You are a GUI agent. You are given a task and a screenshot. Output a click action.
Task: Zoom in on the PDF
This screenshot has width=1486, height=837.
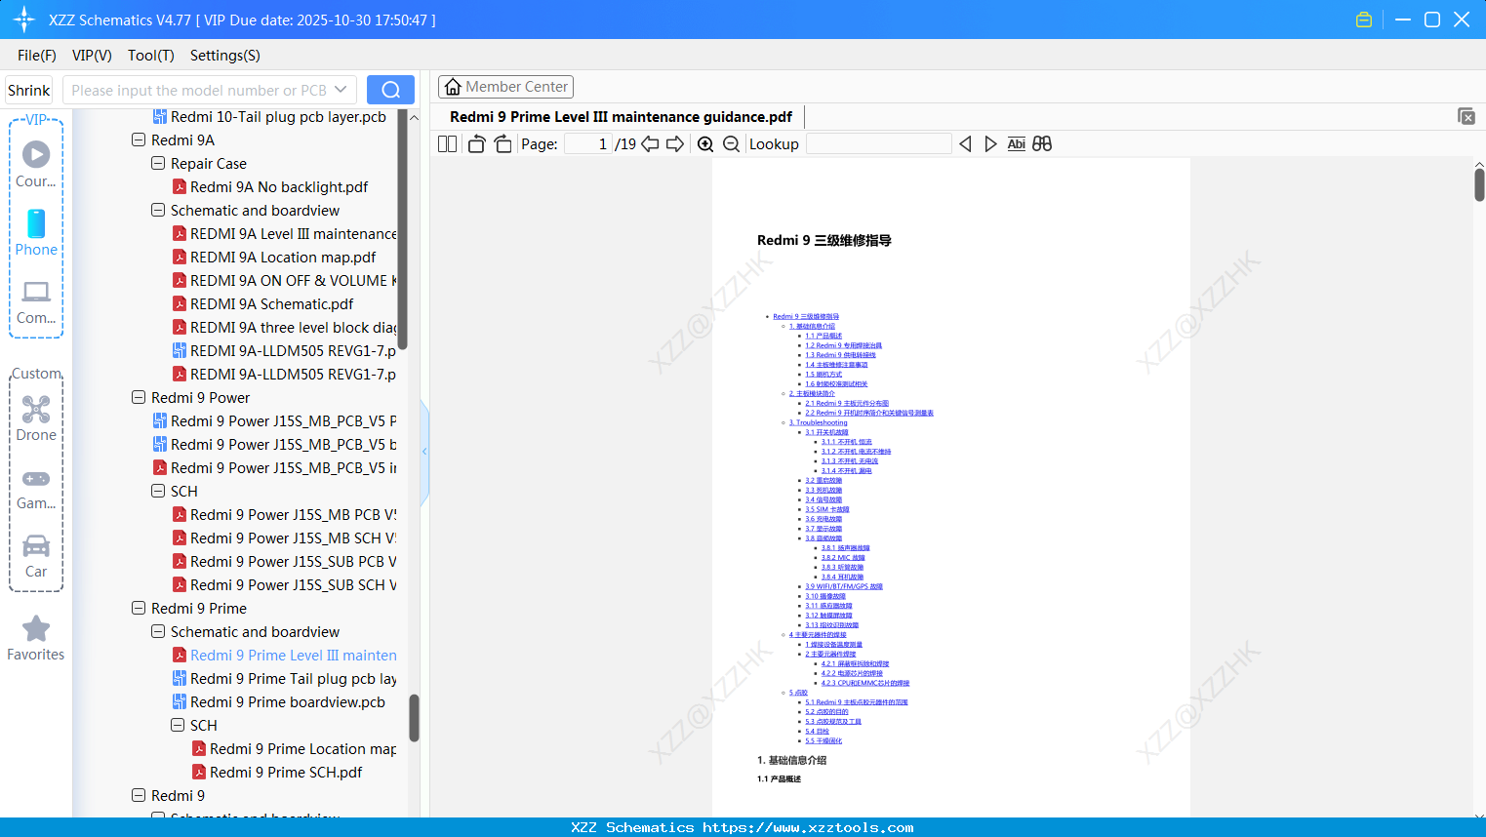pyautogui.click(x=705, y=144)
